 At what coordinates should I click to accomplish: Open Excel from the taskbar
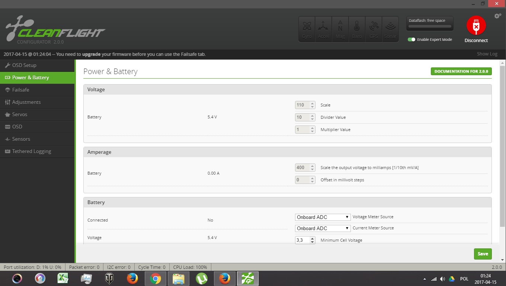(x=63, y=279)
